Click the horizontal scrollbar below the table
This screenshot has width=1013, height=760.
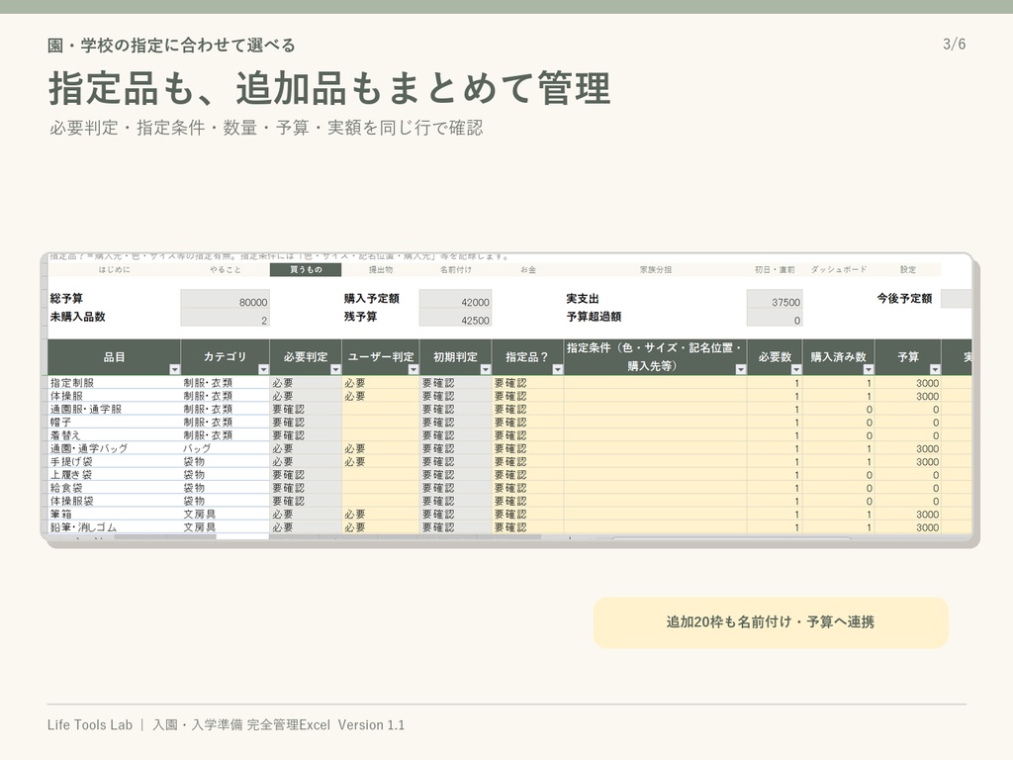731,537
